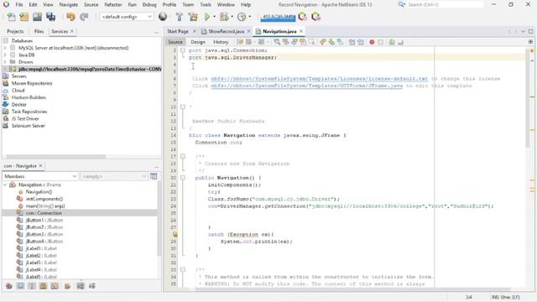Image resolution: width=537 pixels, height=302 pixels.
Task: Click the Redo toolbar icon
Action: 84,17
